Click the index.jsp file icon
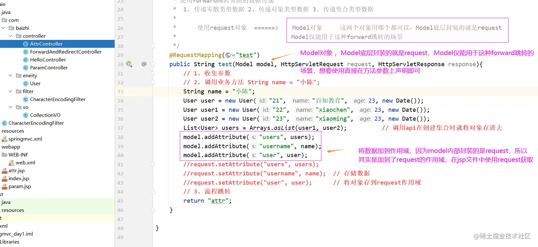Image resolution: width=538 pixels, height=247 pixels. pyautogui.click(x=4, y=178)
